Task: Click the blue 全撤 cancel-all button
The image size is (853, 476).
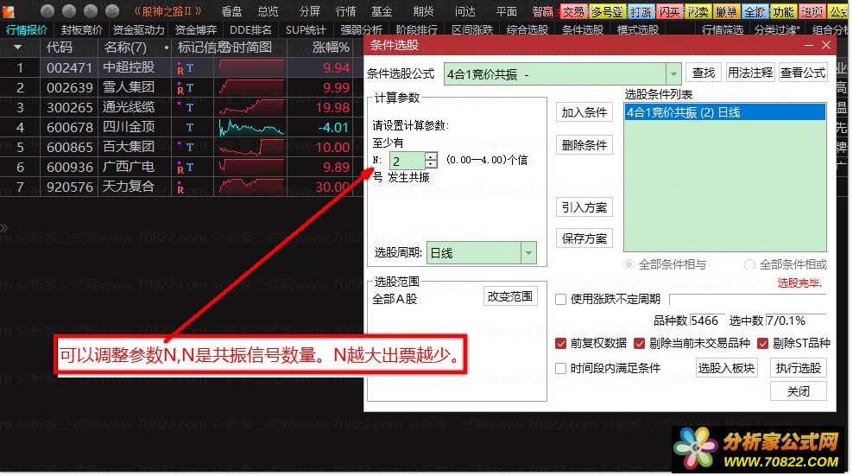Action: [755, 11]
